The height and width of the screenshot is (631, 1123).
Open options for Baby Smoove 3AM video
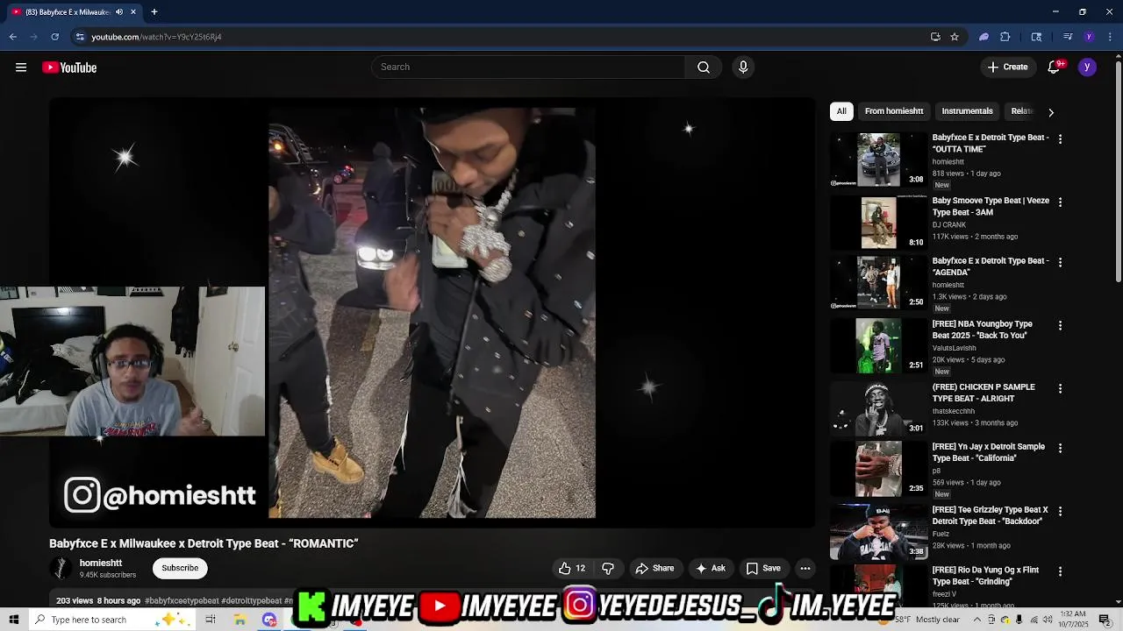1060,202
